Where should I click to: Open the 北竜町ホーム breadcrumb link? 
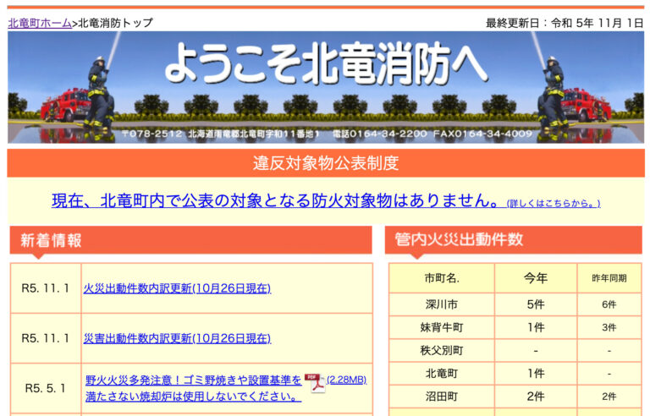point(40,23)
